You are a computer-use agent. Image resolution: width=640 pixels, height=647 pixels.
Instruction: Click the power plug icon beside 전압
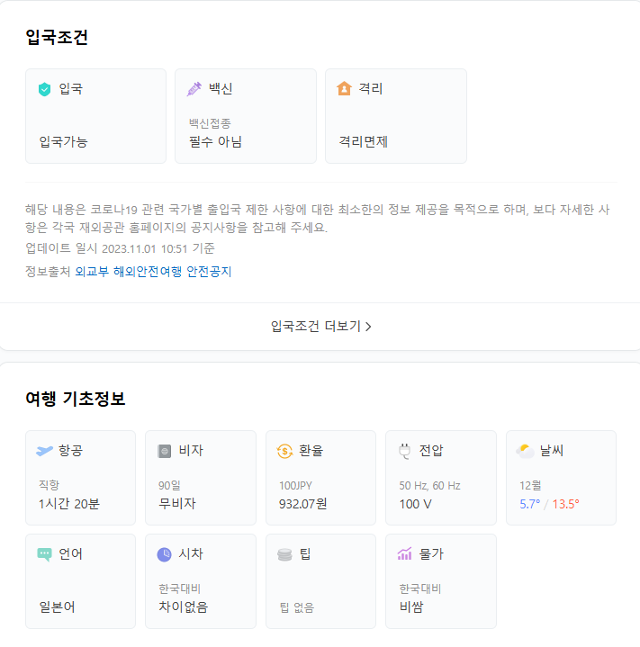(x=405, y=451)
